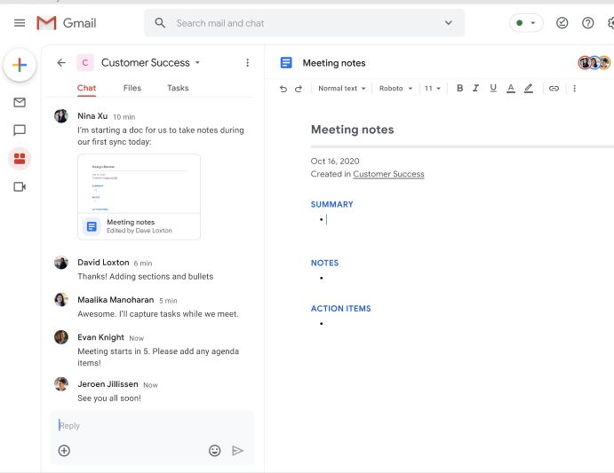Open Chat bubble icon in sidebar

tap(20, 130)
